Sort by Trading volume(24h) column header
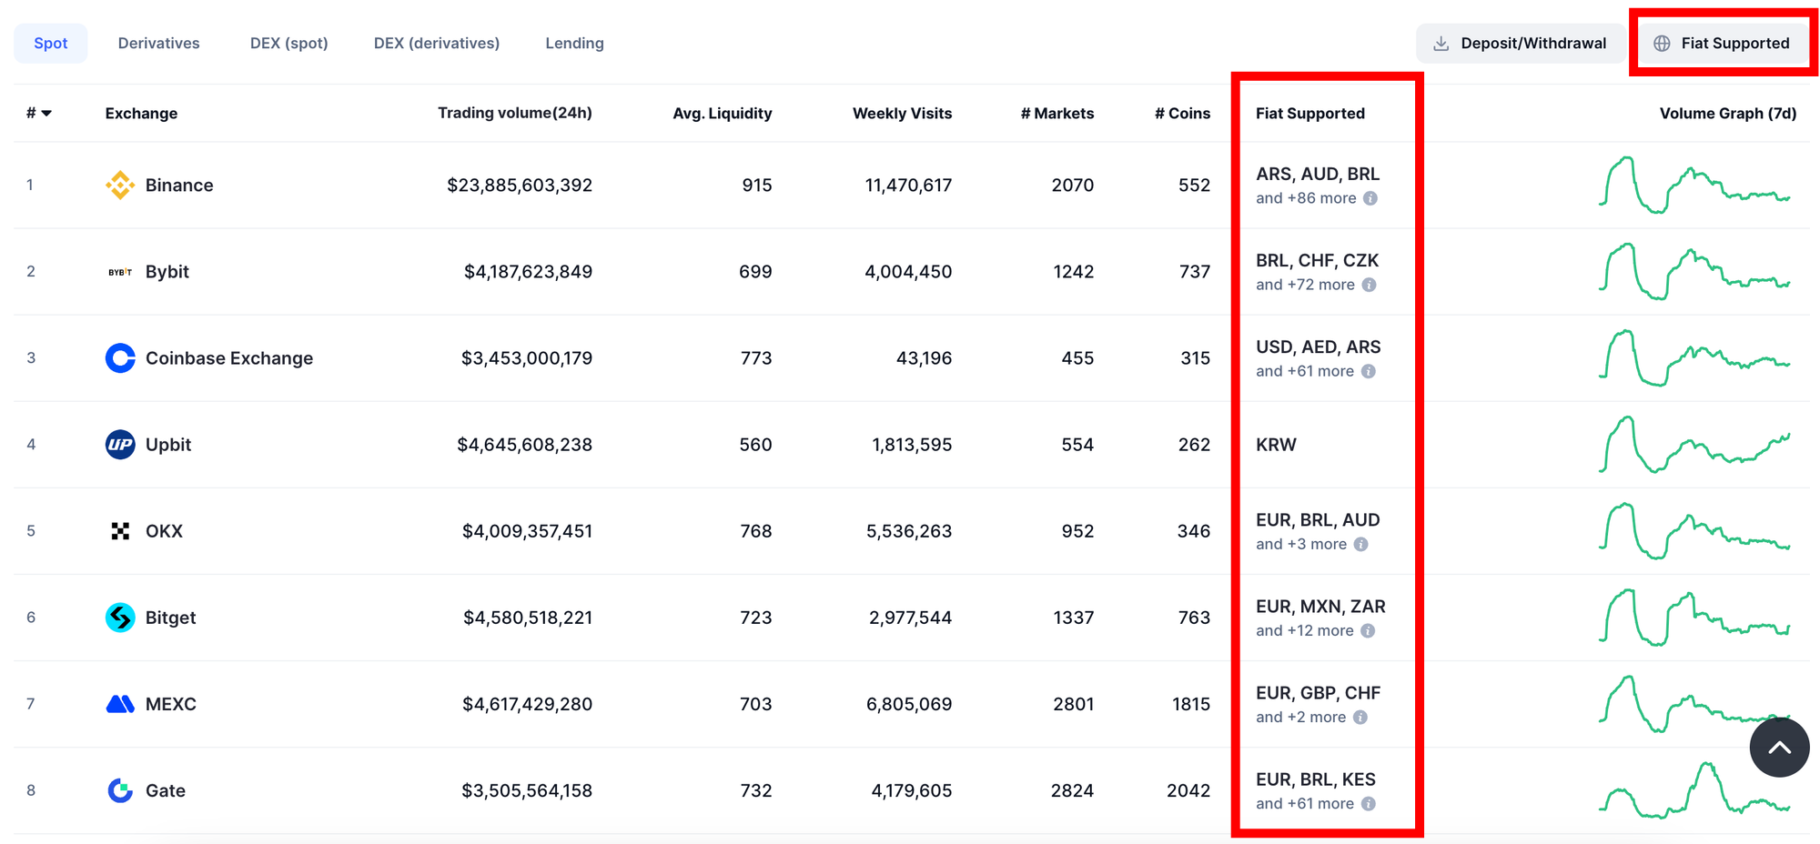 (515, 113)
